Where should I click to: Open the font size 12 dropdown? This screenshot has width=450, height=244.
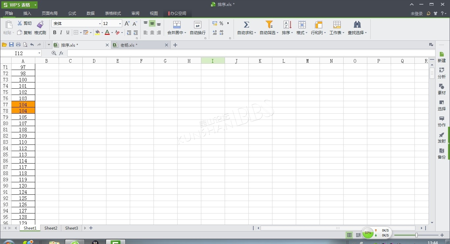coord(120,24)
